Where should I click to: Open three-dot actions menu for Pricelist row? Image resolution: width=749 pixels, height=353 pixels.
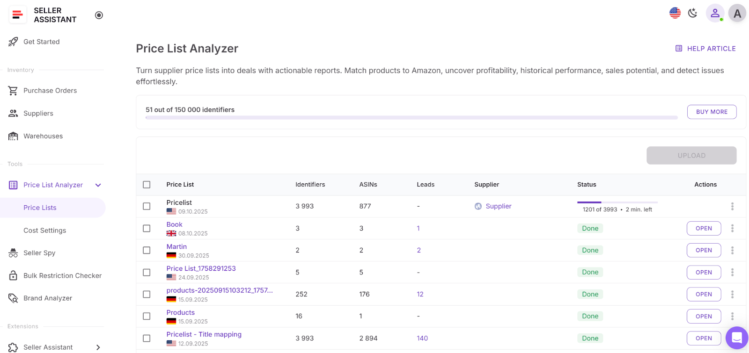tap(732, 206)
